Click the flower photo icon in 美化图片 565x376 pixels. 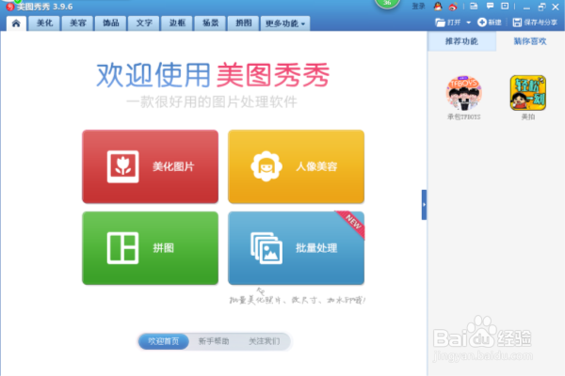point(122,166)
